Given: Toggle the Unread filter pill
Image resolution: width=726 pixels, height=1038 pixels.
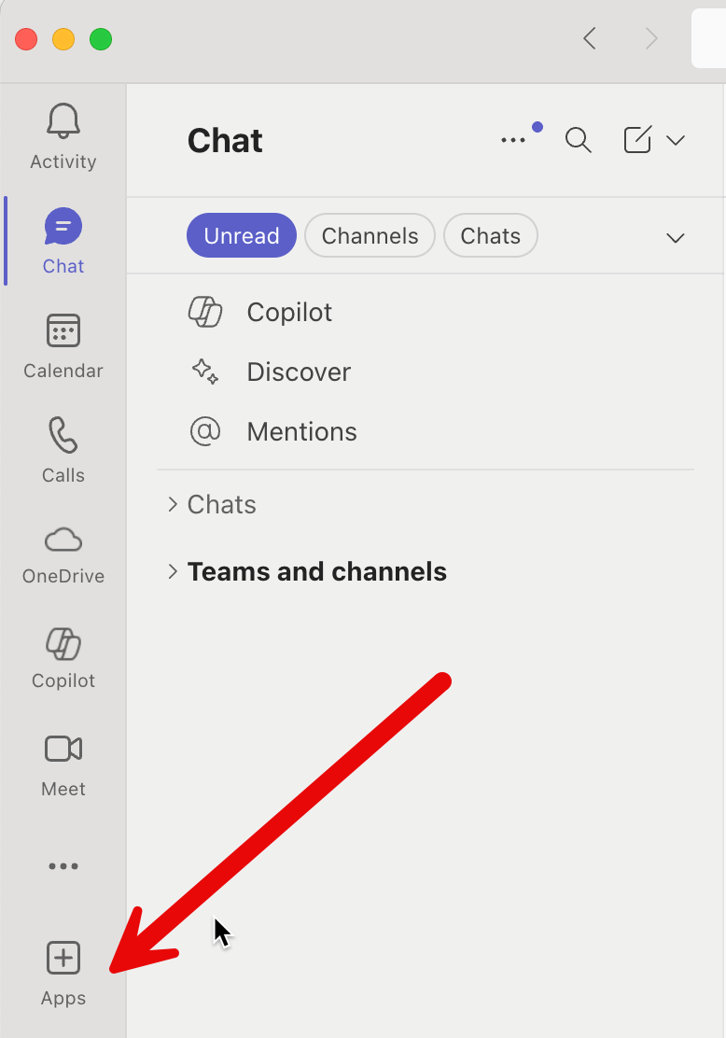Looking at the screenshot, I should click(242, 236).
